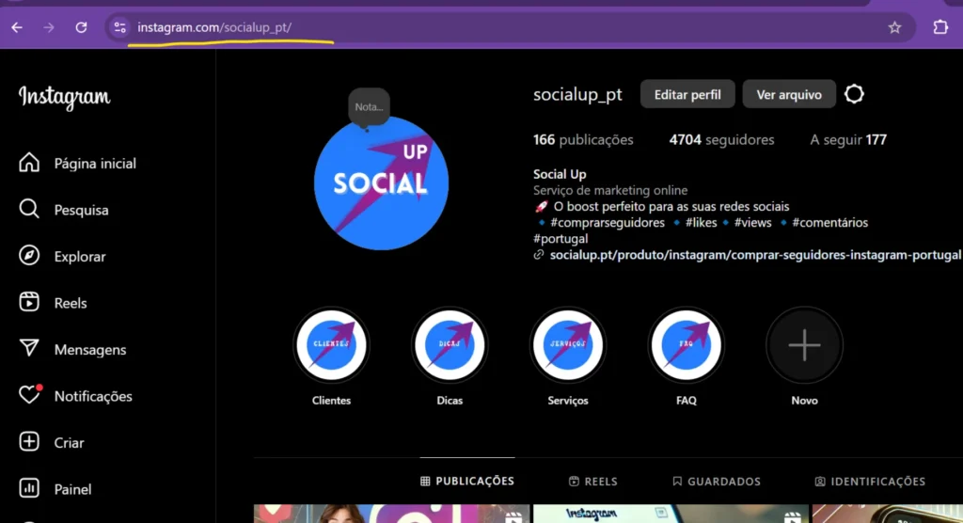The width and height of the screenshot is (963, 523).
Task: Open the browser extensions puzzle icon
Action: (x=940, y=27)
